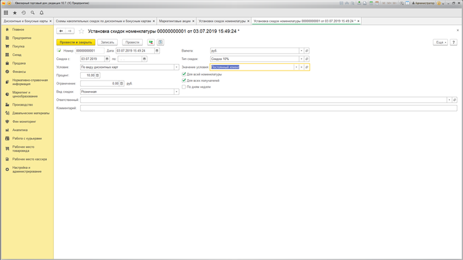Image resolution: width=463 pixels, height=260 pixels.
Task: Open Производство section in sidebar
Action: (22, 105)
